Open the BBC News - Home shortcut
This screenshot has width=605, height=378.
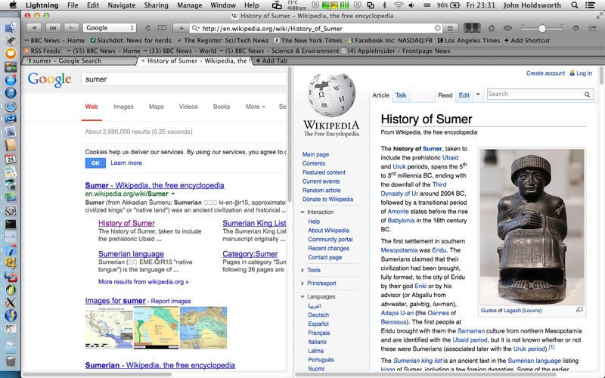click(54, 40)
